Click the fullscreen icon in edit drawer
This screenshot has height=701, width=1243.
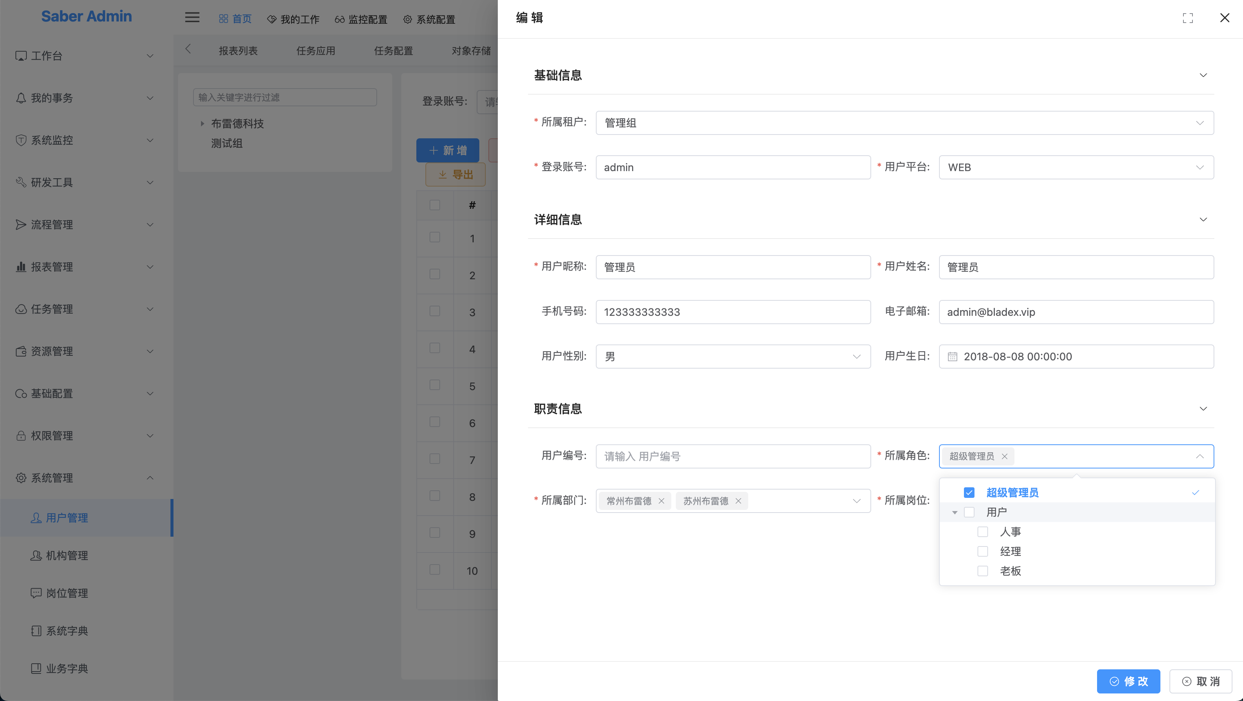(x=1188, y=18)
